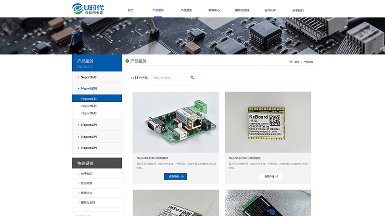Collapse the blue expanded Neport系列 category
The width and height of the screenshot is (385, 216).
click(x=97, y=88)
